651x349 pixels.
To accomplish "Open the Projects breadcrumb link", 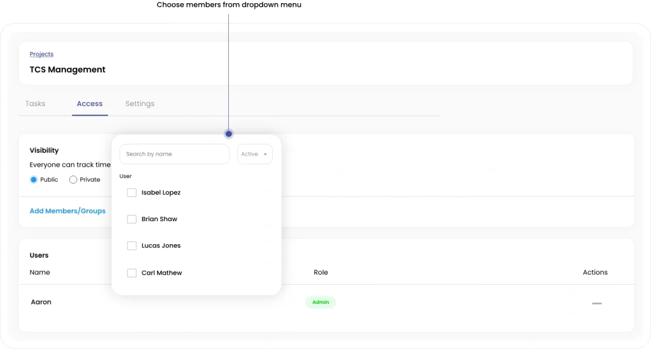I will click(41, 55).
